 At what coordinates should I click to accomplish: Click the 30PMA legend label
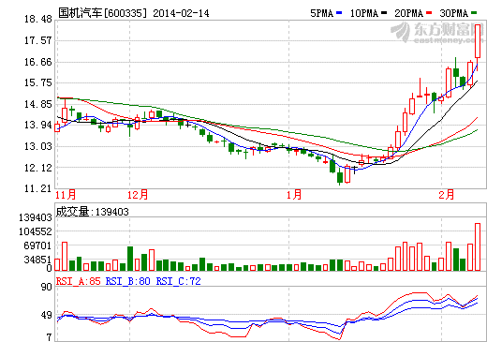point(454,13)
